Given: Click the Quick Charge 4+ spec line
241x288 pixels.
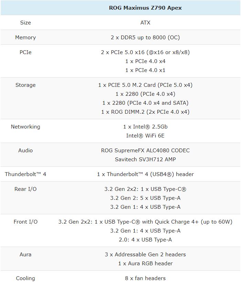Looking at the screenshot, I should point(145,222).
